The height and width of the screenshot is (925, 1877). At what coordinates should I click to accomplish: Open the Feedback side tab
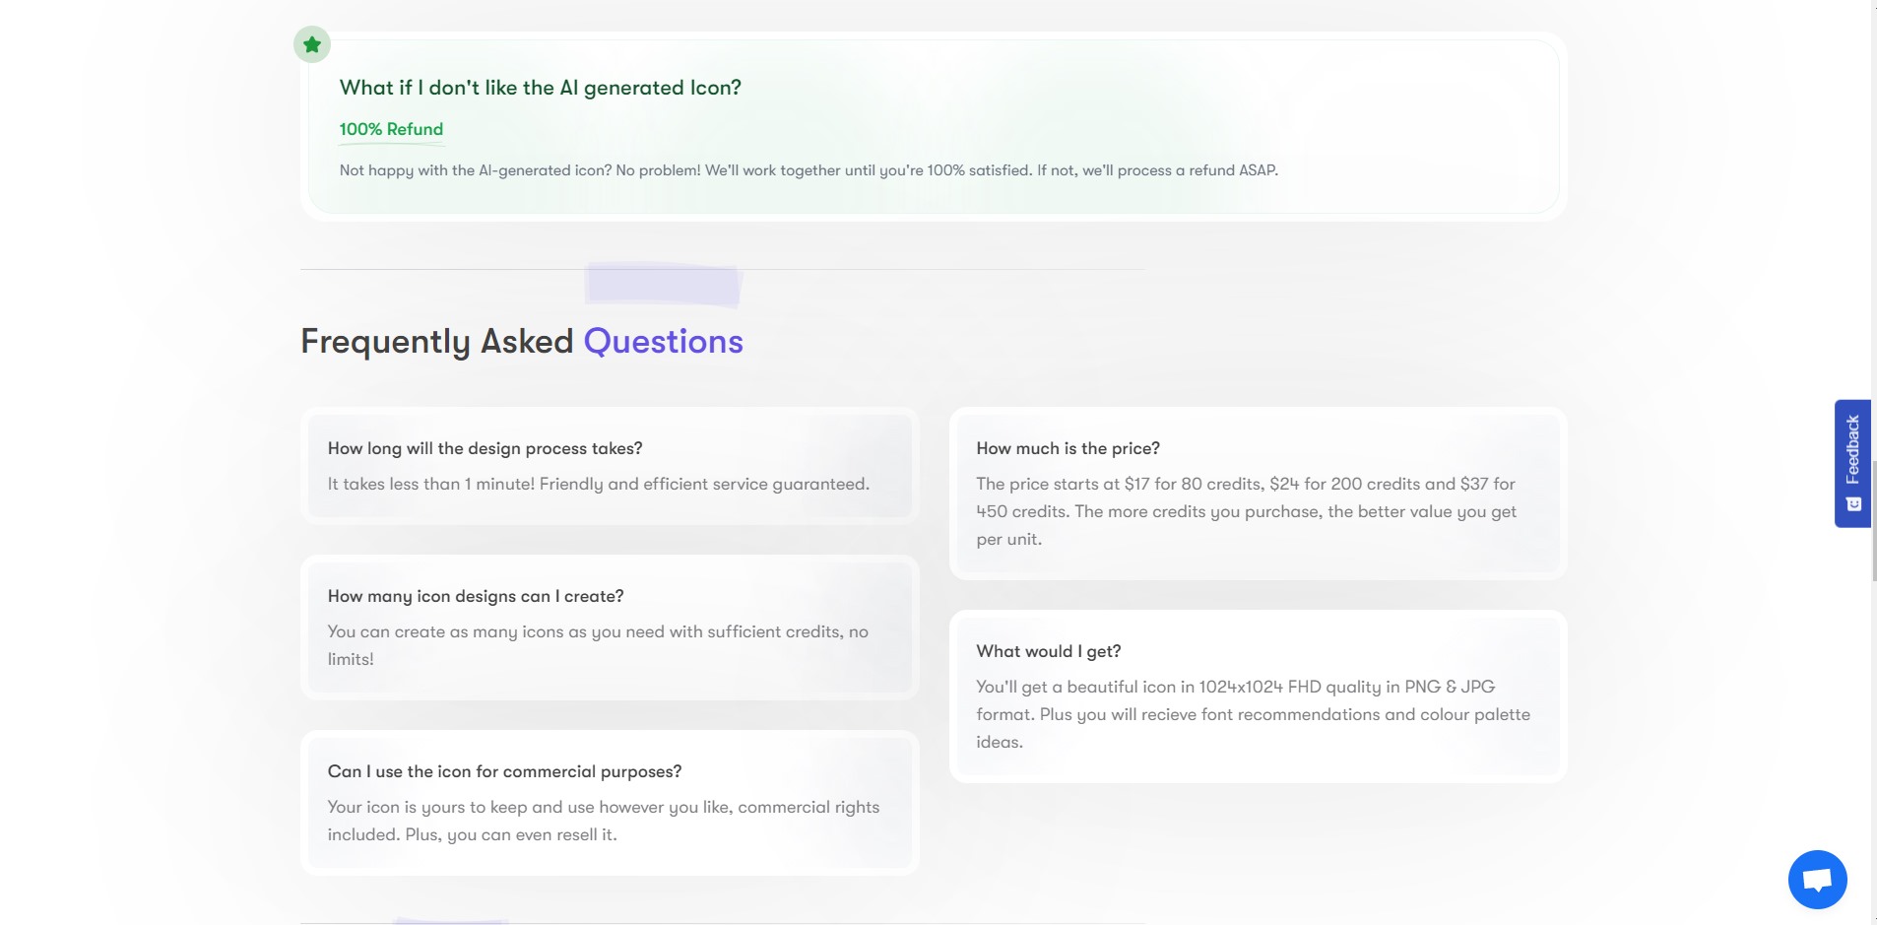click(1852, 463)
